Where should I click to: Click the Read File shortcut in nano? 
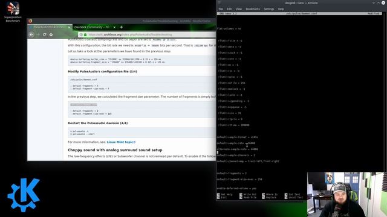point(248,197)
